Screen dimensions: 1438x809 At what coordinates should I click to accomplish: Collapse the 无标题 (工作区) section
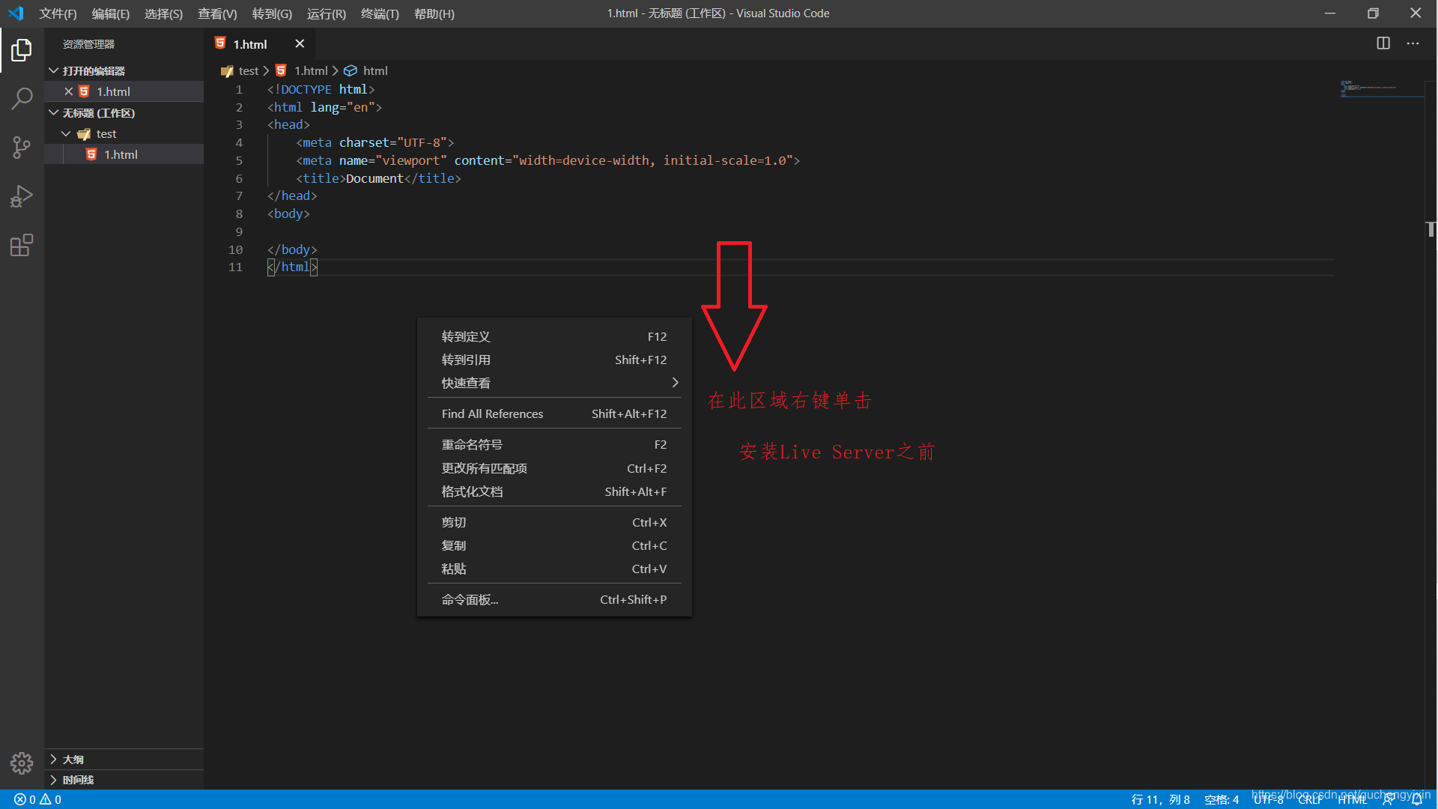(x=124, y=113)
